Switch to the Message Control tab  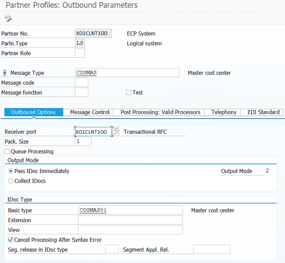[89, 112]
